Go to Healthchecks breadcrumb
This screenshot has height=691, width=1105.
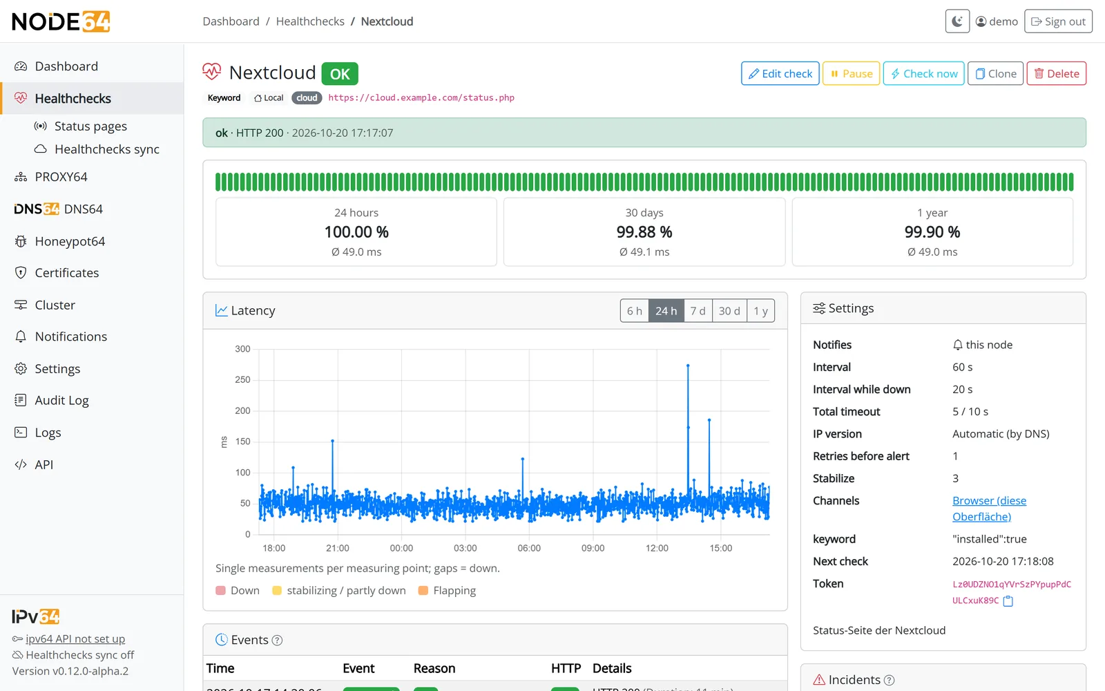310,21
